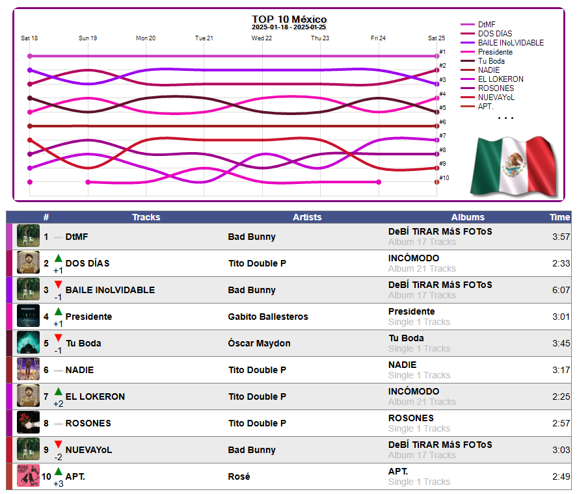The height and width of the screenshot is (494, 577).
Task: Click the DtMF album cover thumbnail
Action: (x=28, y=237)
